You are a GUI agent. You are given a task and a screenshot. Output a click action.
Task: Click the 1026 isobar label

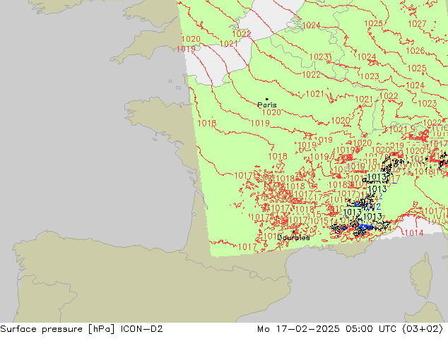(x=415, y=51)
